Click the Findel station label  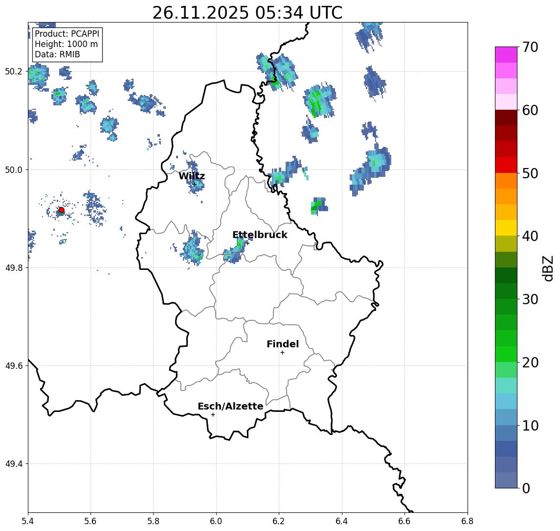pyautogui.click(x=283, y=344)
